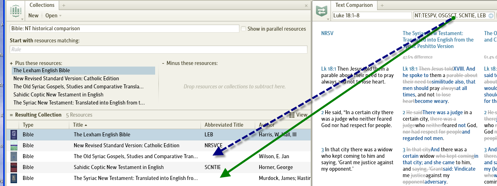Screen dimensions: 497x186
Task: Sort by the Title column header
Action: 135,125
